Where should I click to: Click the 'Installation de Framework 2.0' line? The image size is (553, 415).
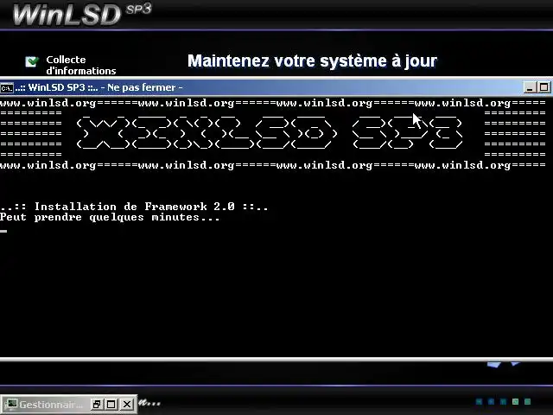[134, 207]
